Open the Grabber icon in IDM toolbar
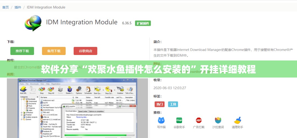Screen dimensions: 297x138 tap(120, 89)
